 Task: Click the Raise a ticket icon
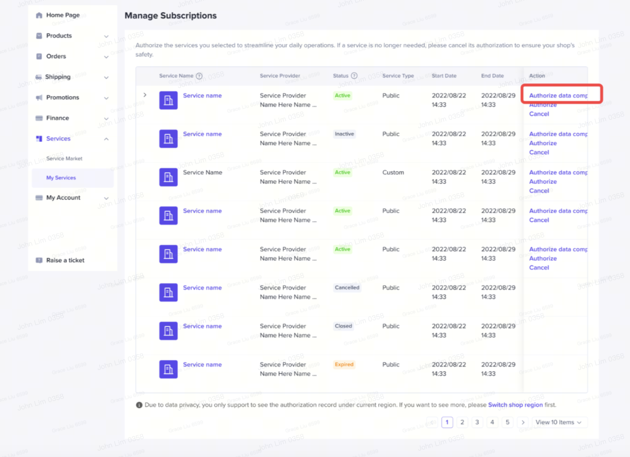pos(39,260)
